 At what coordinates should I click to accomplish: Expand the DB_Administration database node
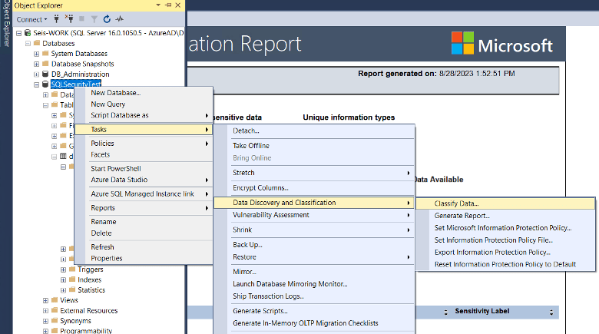pos(37,74)
